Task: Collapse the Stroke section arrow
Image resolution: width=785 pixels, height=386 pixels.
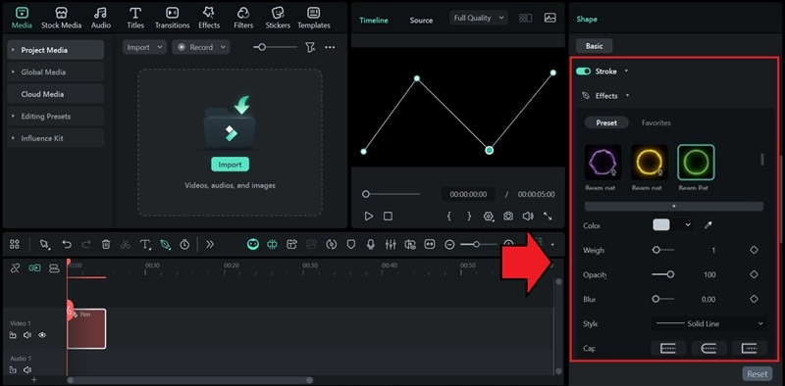Action: [626, 72]
